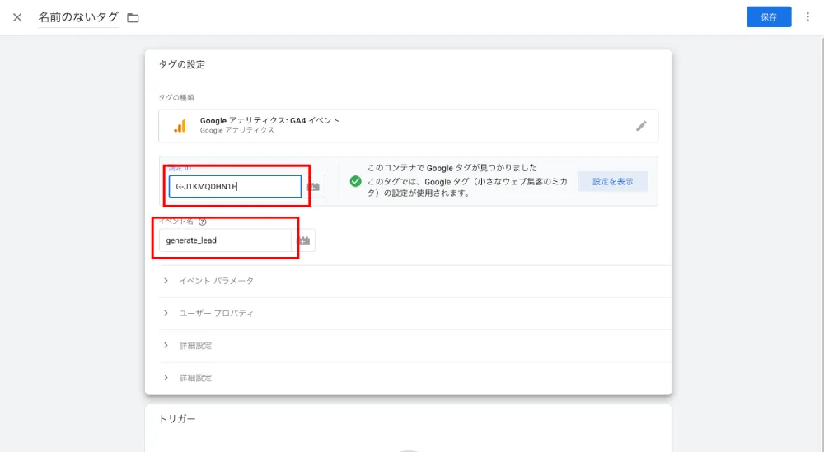The width and height of the screenshot is (824, 452).
Task: Click the 設定を表示 button
Action: point(613,181)
